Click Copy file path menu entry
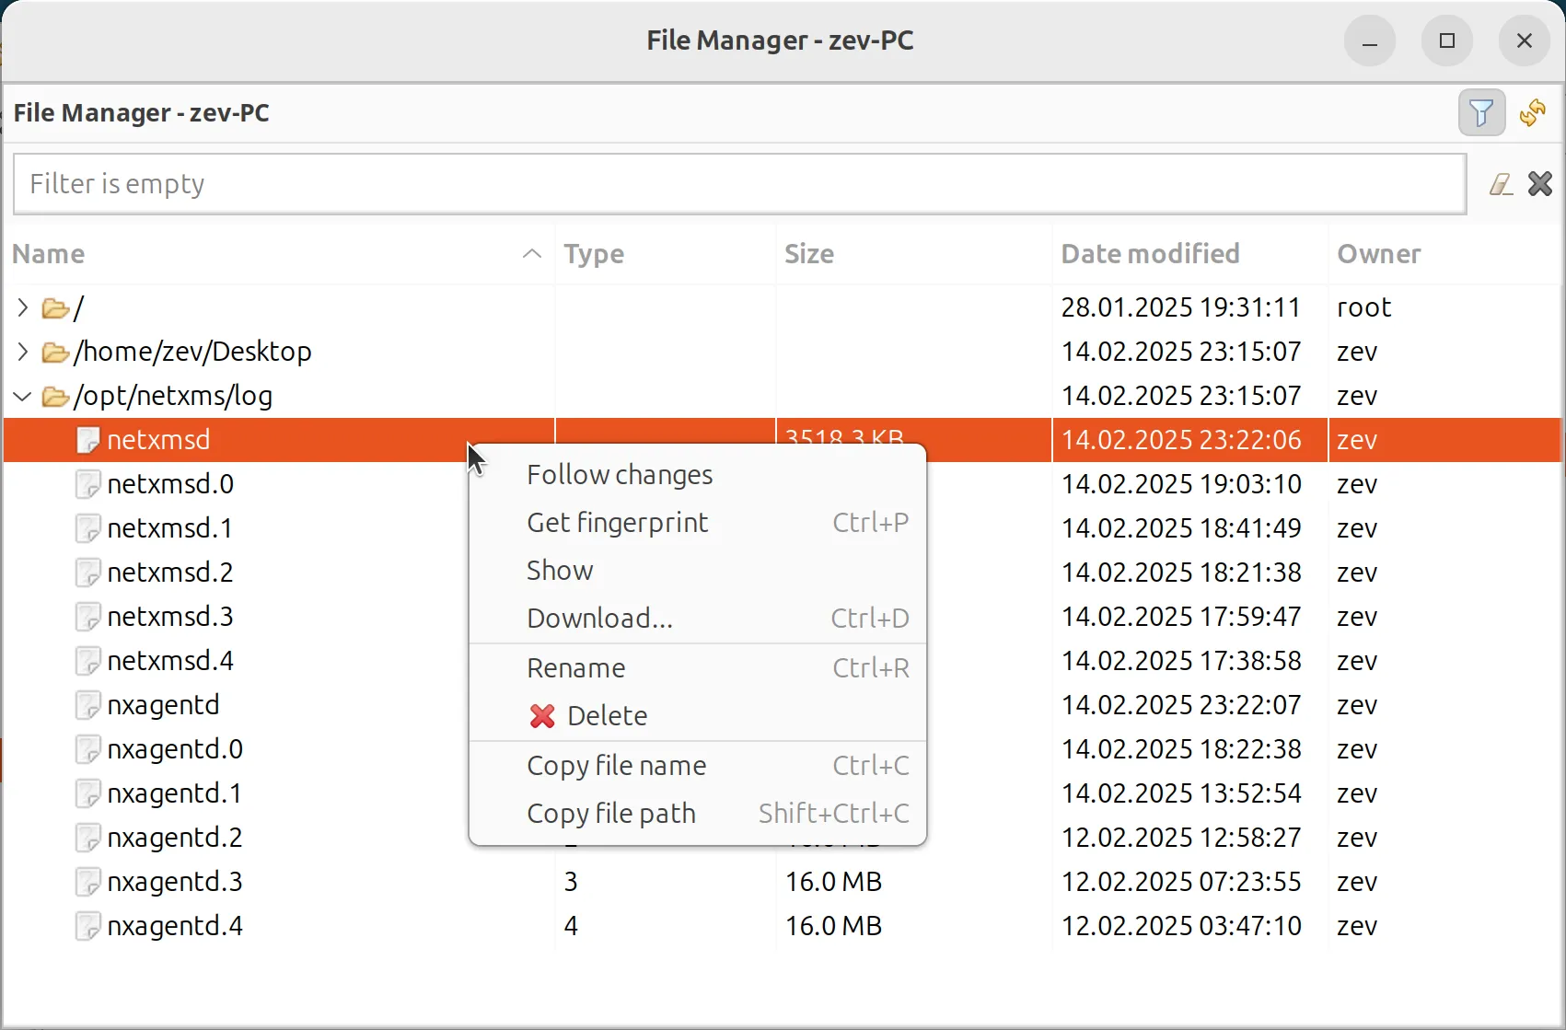 click(610, 813)
